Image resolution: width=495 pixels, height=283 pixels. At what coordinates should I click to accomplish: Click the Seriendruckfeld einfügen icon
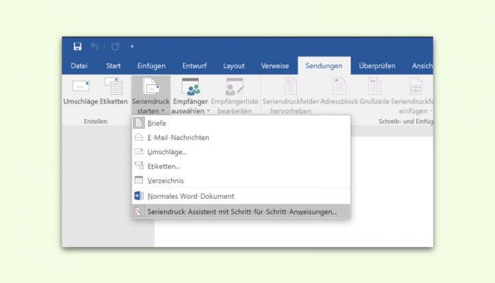pos(416,86)
